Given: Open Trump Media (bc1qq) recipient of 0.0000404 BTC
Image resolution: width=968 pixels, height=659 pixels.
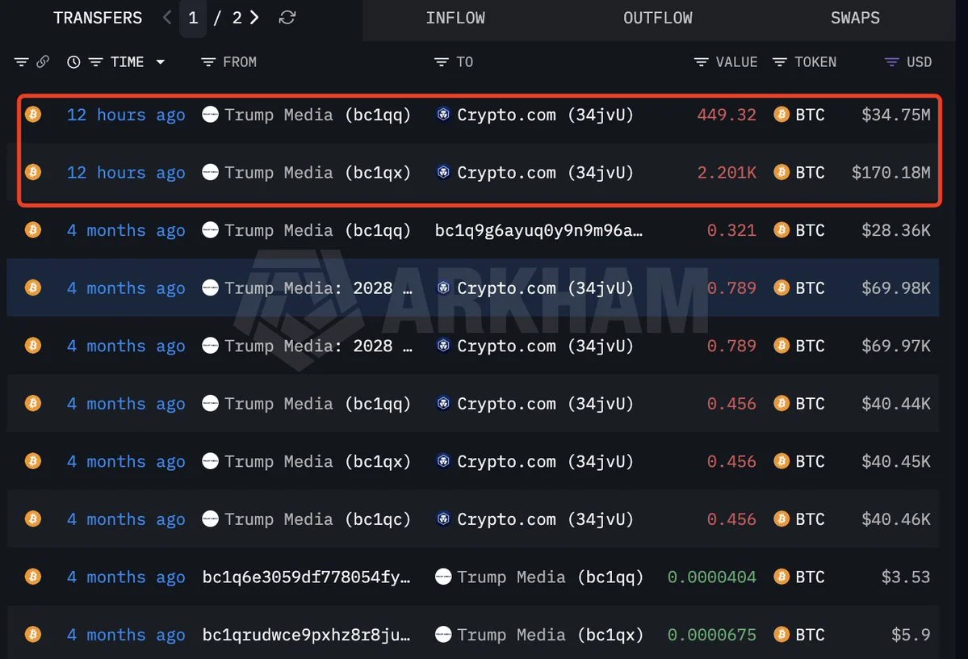Looking at the screenshot, I should point(550,577).
